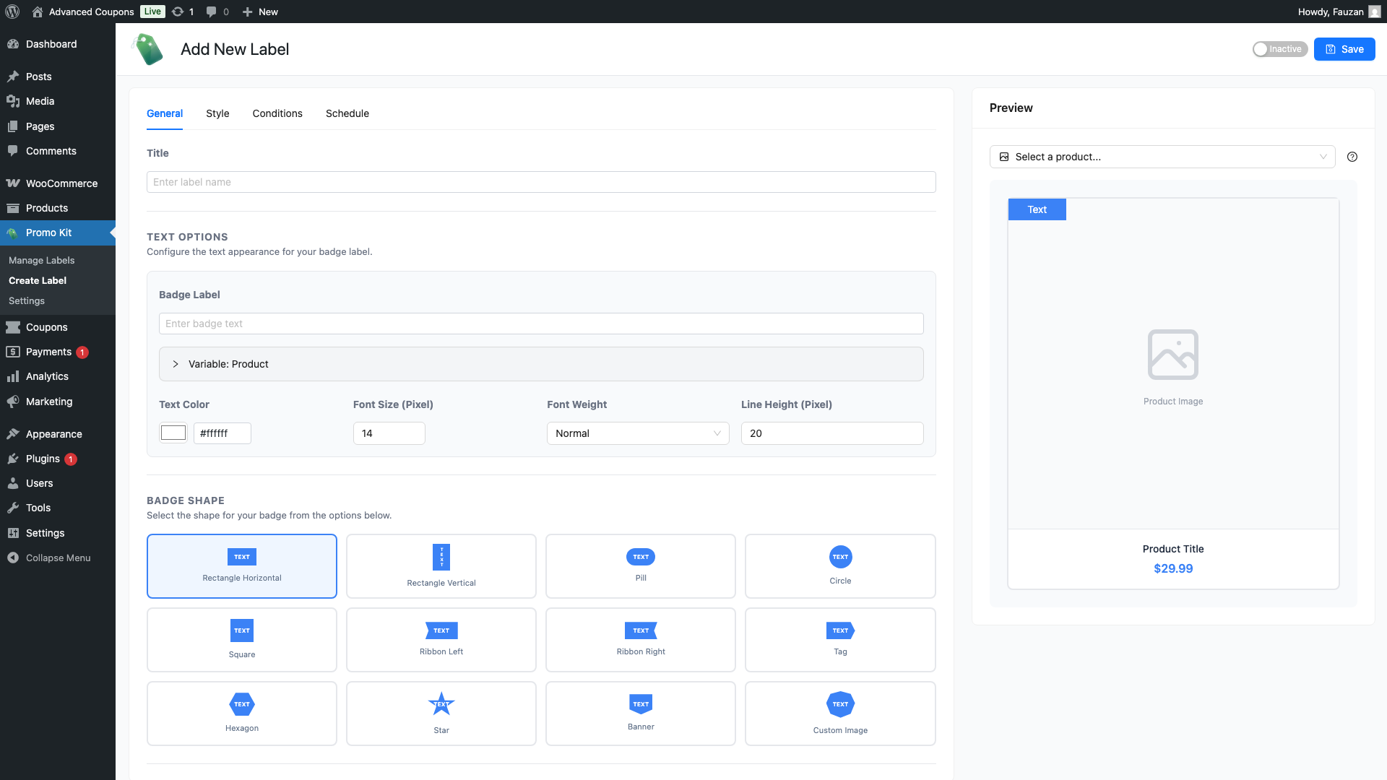Choose the Star badge shape
The image size is (1387, 780).
tap(441, 713)
